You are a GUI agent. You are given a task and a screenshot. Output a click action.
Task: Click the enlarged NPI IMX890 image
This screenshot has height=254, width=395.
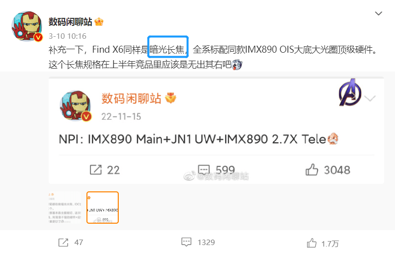(216, 131)
